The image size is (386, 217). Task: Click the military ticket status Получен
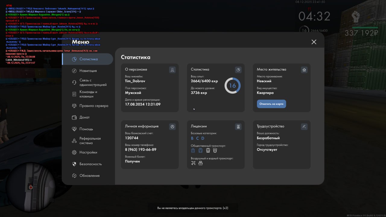point(132,161)
